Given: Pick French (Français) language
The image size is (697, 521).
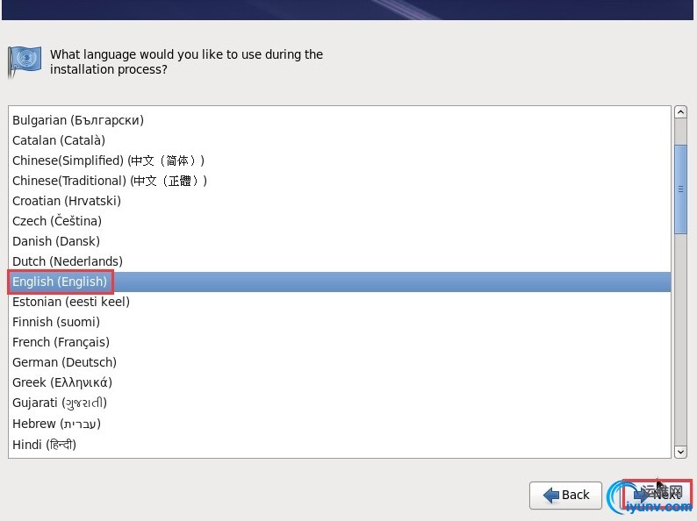Looking at the screenshot, I should [339, 342].
